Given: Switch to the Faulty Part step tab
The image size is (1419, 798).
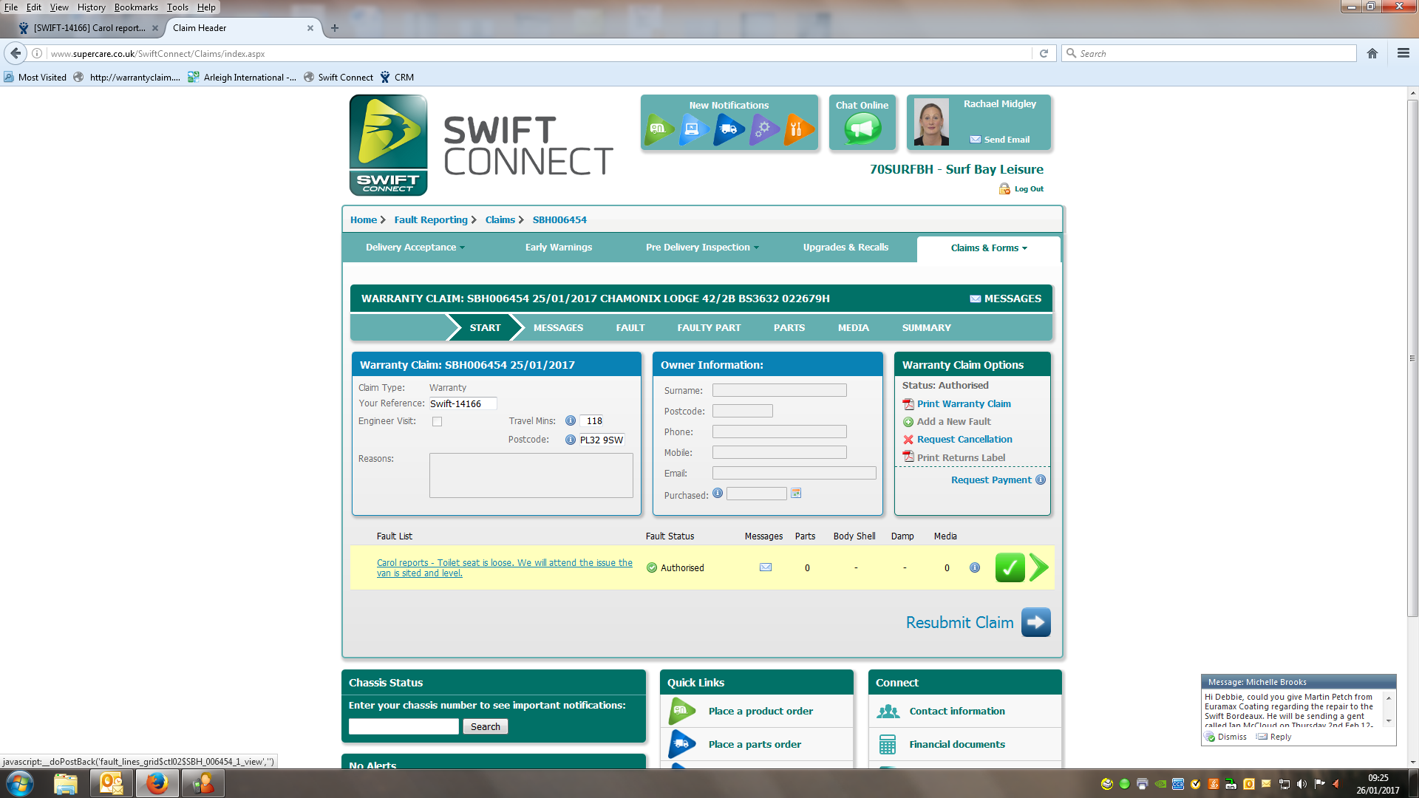Looking at the screenshot, I should pyautogui.click(x=708, y=328).
